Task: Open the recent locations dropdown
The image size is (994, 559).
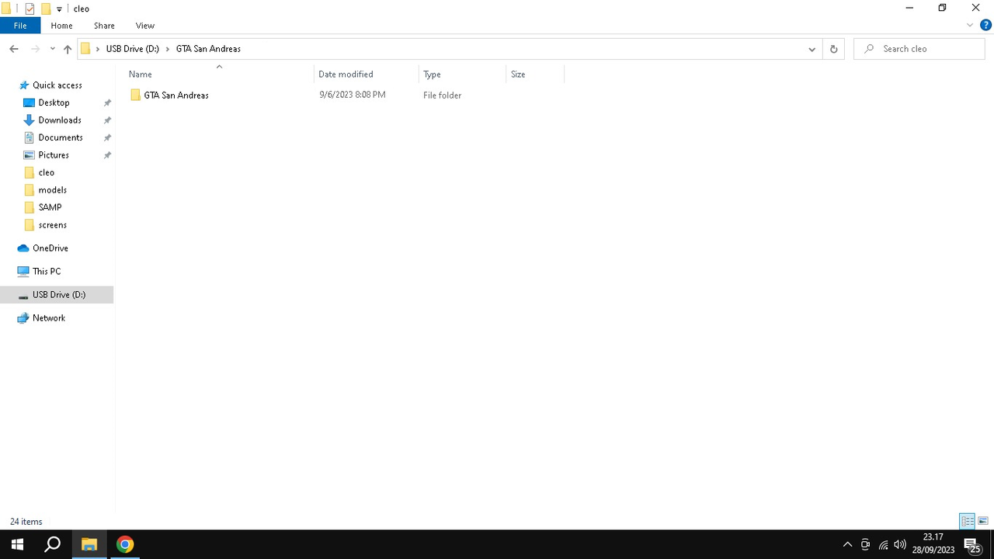Action: point(52,49)
